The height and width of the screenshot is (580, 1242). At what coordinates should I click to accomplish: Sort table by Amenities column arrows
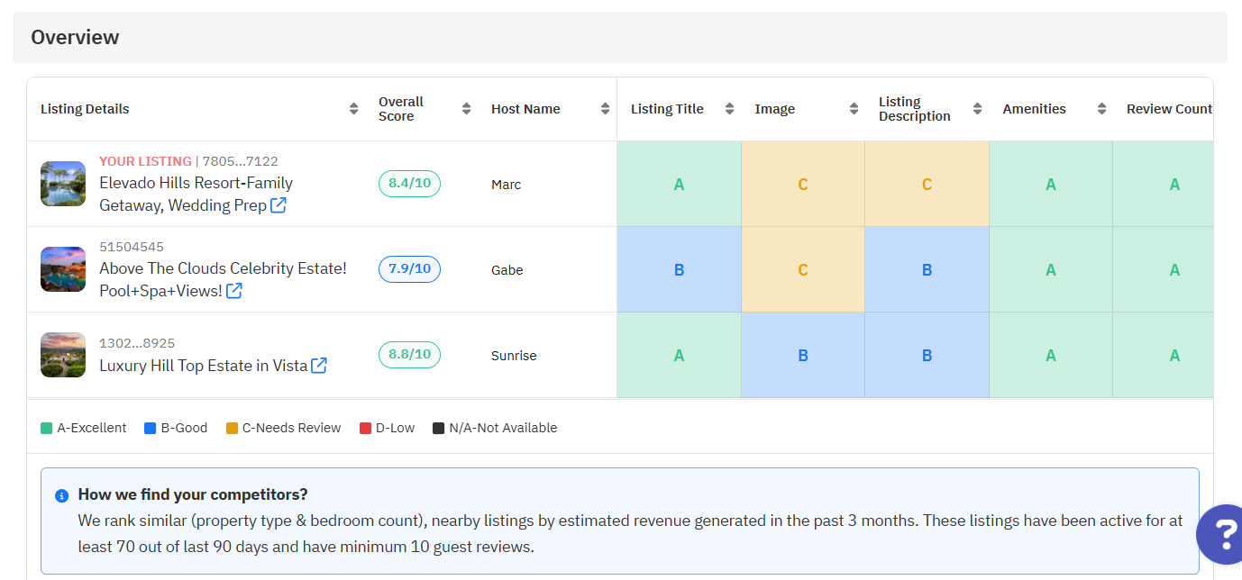1101,109
